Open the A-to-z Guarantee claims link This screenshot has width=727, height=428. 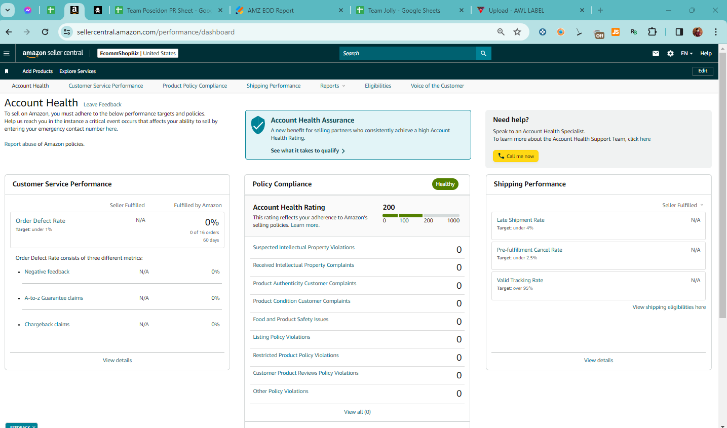click(x=54, y=298)
